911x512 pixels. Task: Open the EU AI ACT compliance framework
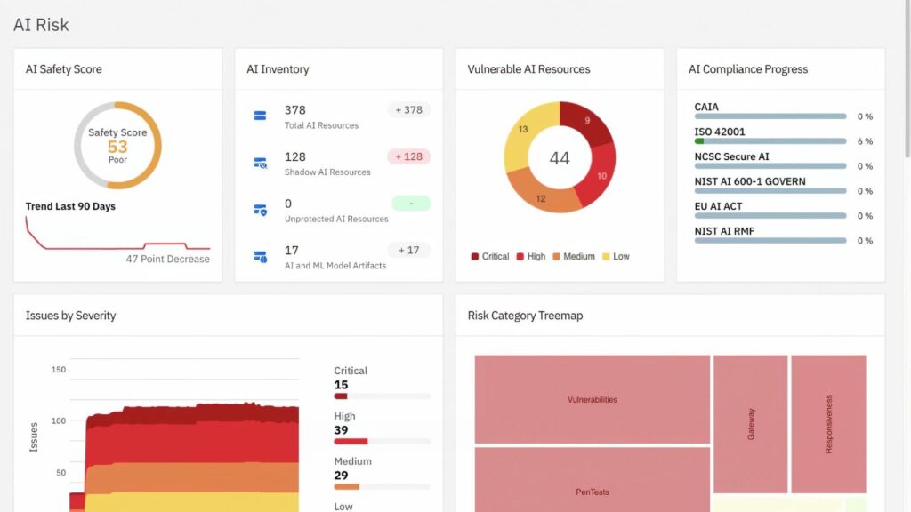[718, 206]
